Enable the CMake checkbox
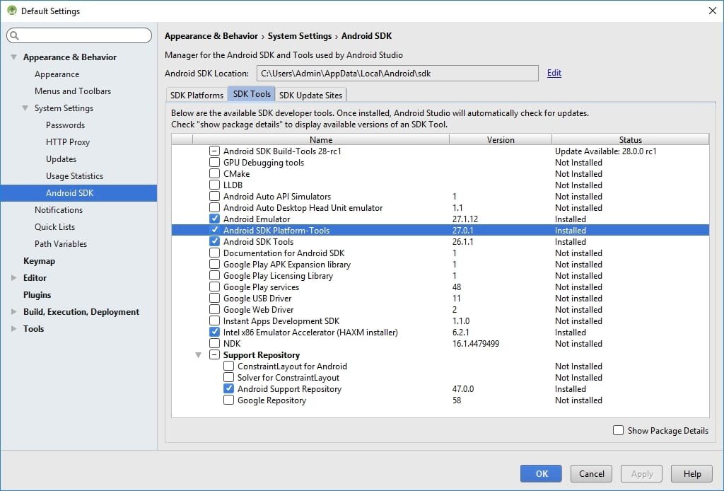Image resolution: width=724 pixels, height=491 pixels. (214, 173)
